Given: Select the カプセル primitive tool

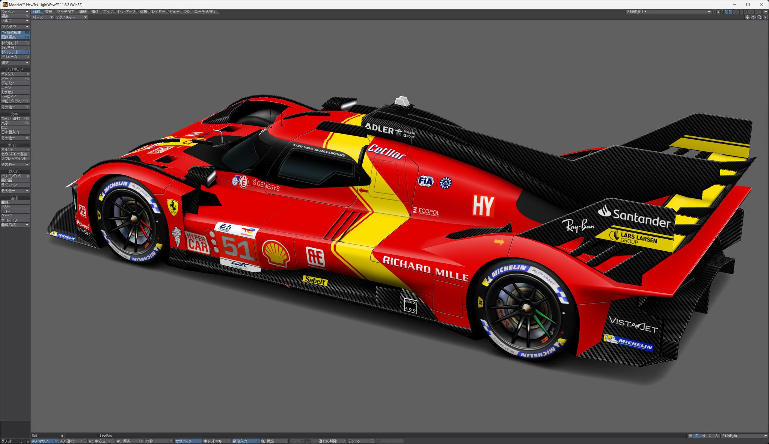Looking at the screenshot, I should 15,92.
